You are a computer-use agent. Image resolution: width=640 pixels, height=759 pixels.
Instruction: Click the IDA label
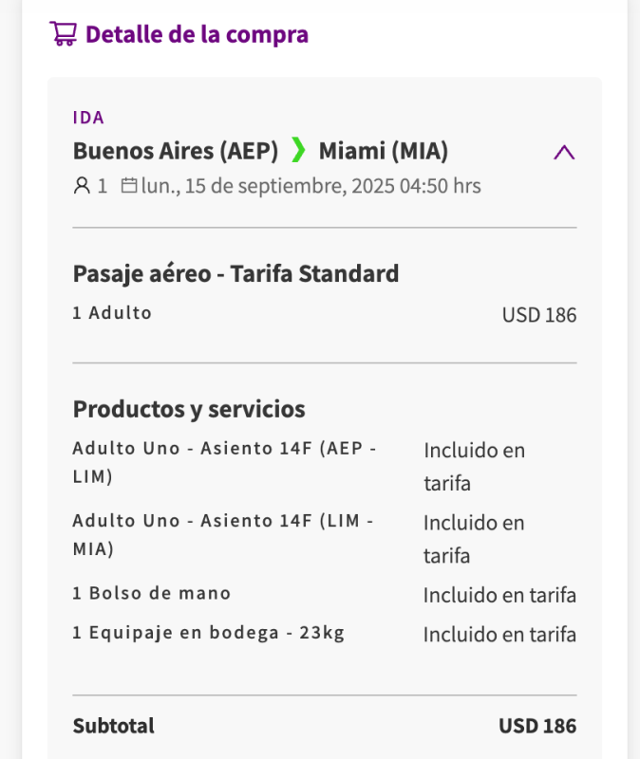tap(88, 118)
